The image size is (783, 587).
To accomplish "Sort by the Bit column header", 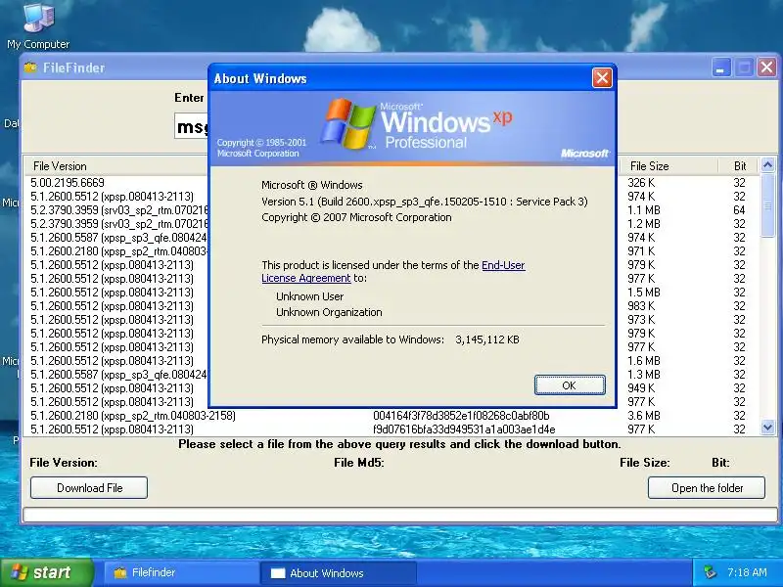I will 740,166.
